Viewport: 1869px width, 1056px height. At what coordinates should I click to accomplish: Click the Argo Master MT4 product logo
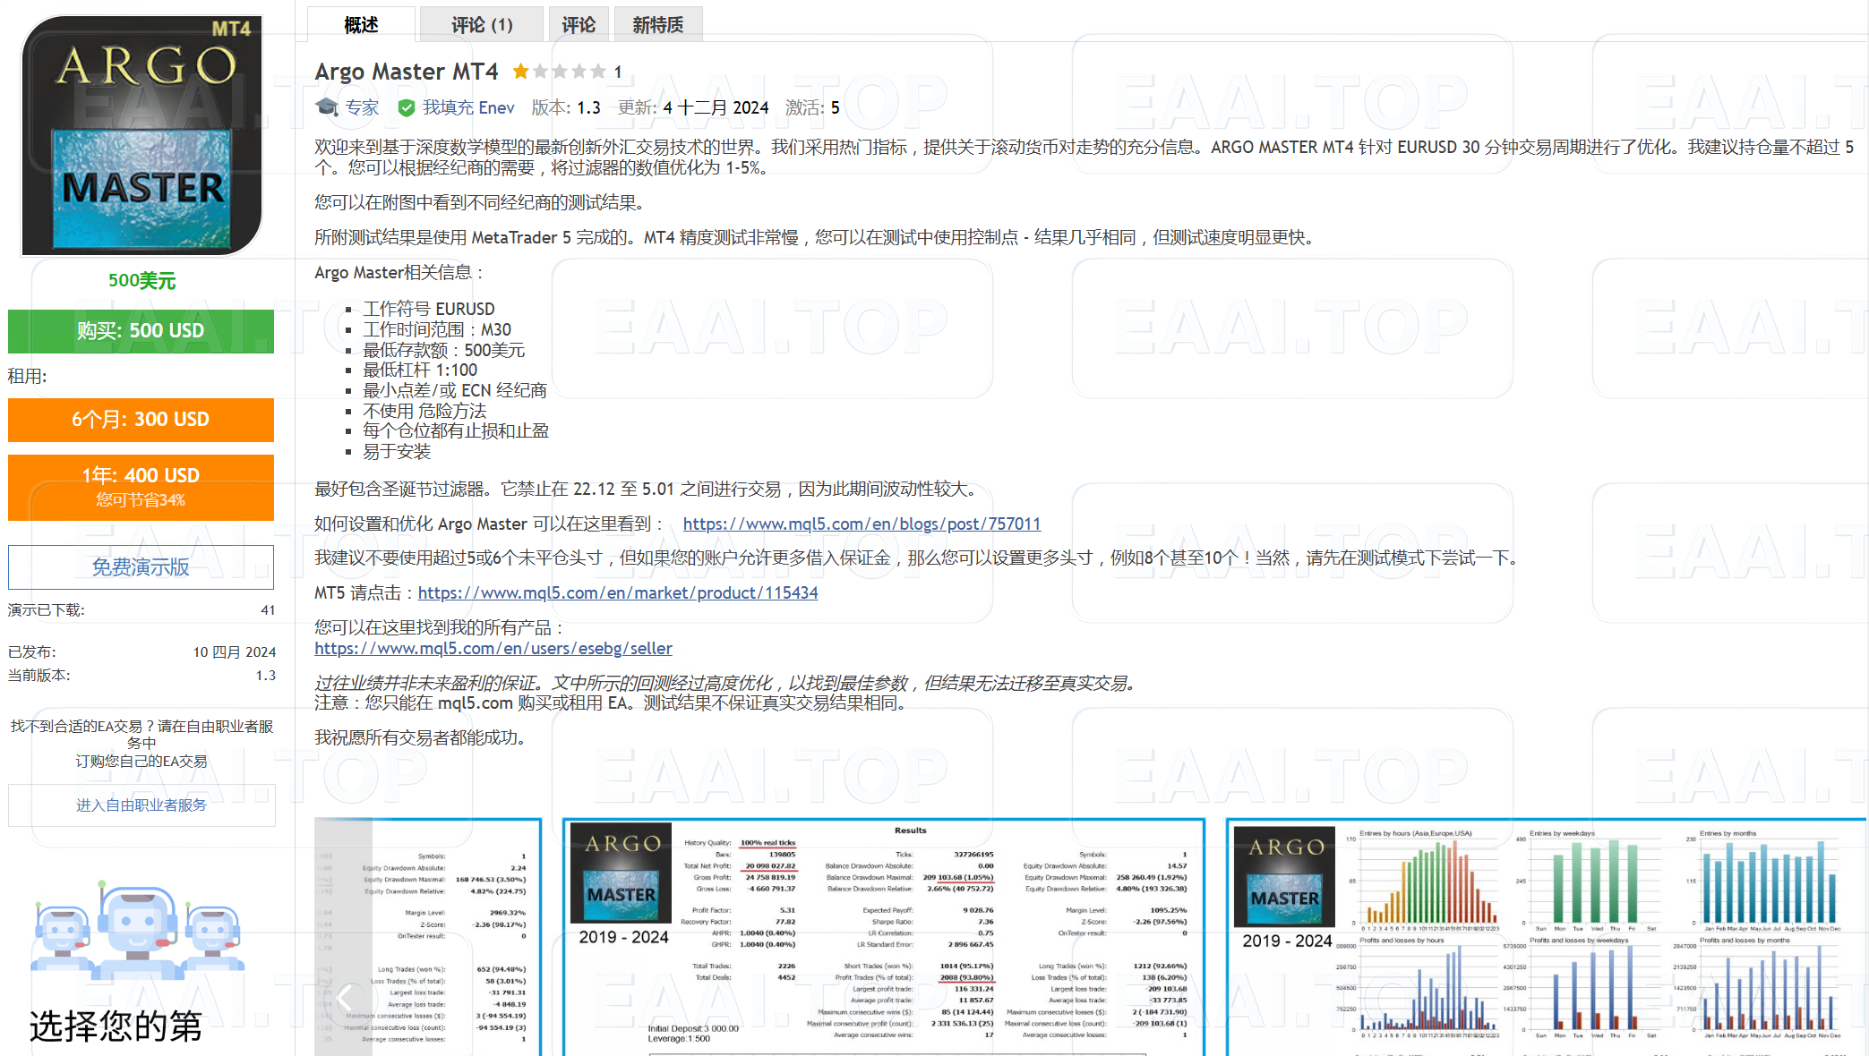pos(139,134)
